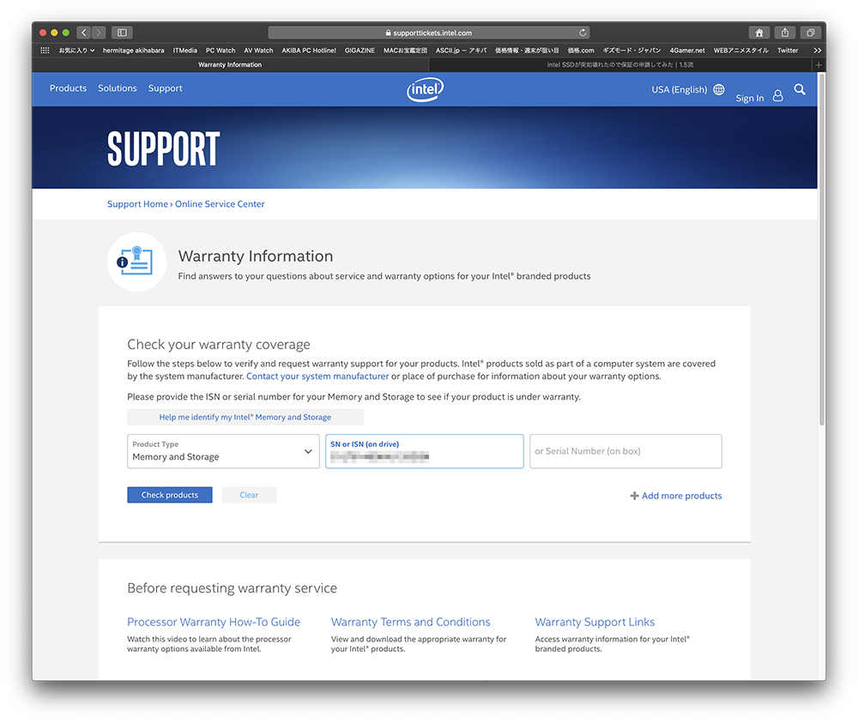Image resolution: width=858 pixels, height=723 pixels.
Task: Switch to the intel SSD article tab
Action: click(x=620, y=64)
